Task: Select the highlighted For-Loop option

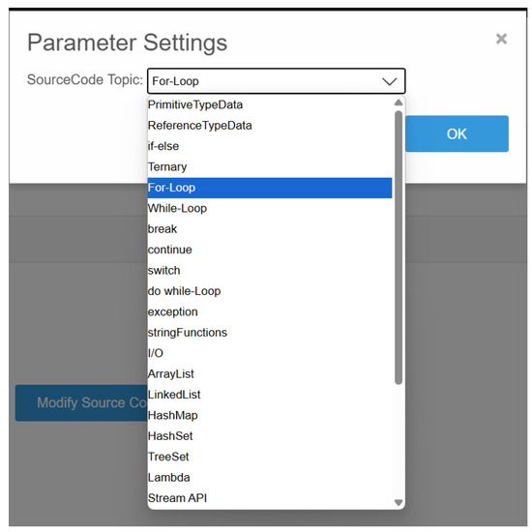Action: (270, 188)
